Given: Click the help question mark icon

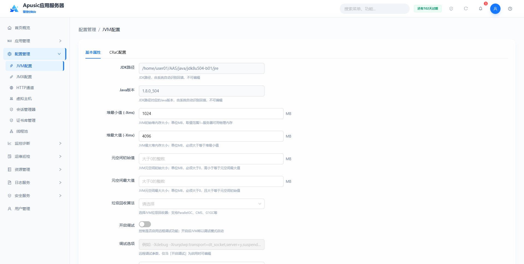Looking at the screenshot, I should tap(510, 9).
